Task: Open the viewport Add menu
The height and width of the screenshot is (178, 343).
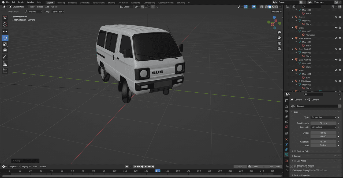Action: coord(47,7)
